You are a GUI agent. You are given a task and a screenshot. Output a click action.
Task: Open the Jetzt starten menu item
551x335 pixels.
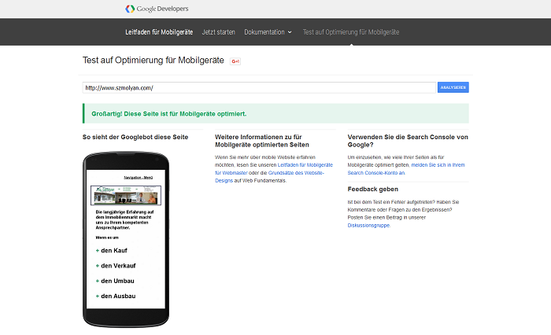point(219,32)
